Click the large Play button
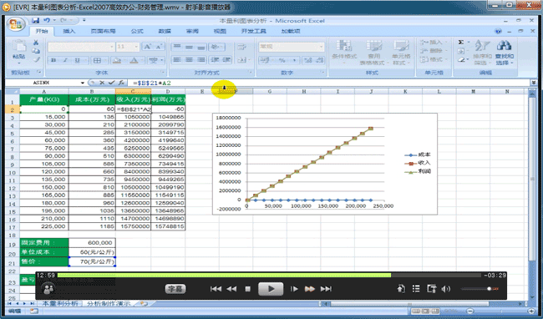This screenshot has height=319, width=543. pos(271,289)
